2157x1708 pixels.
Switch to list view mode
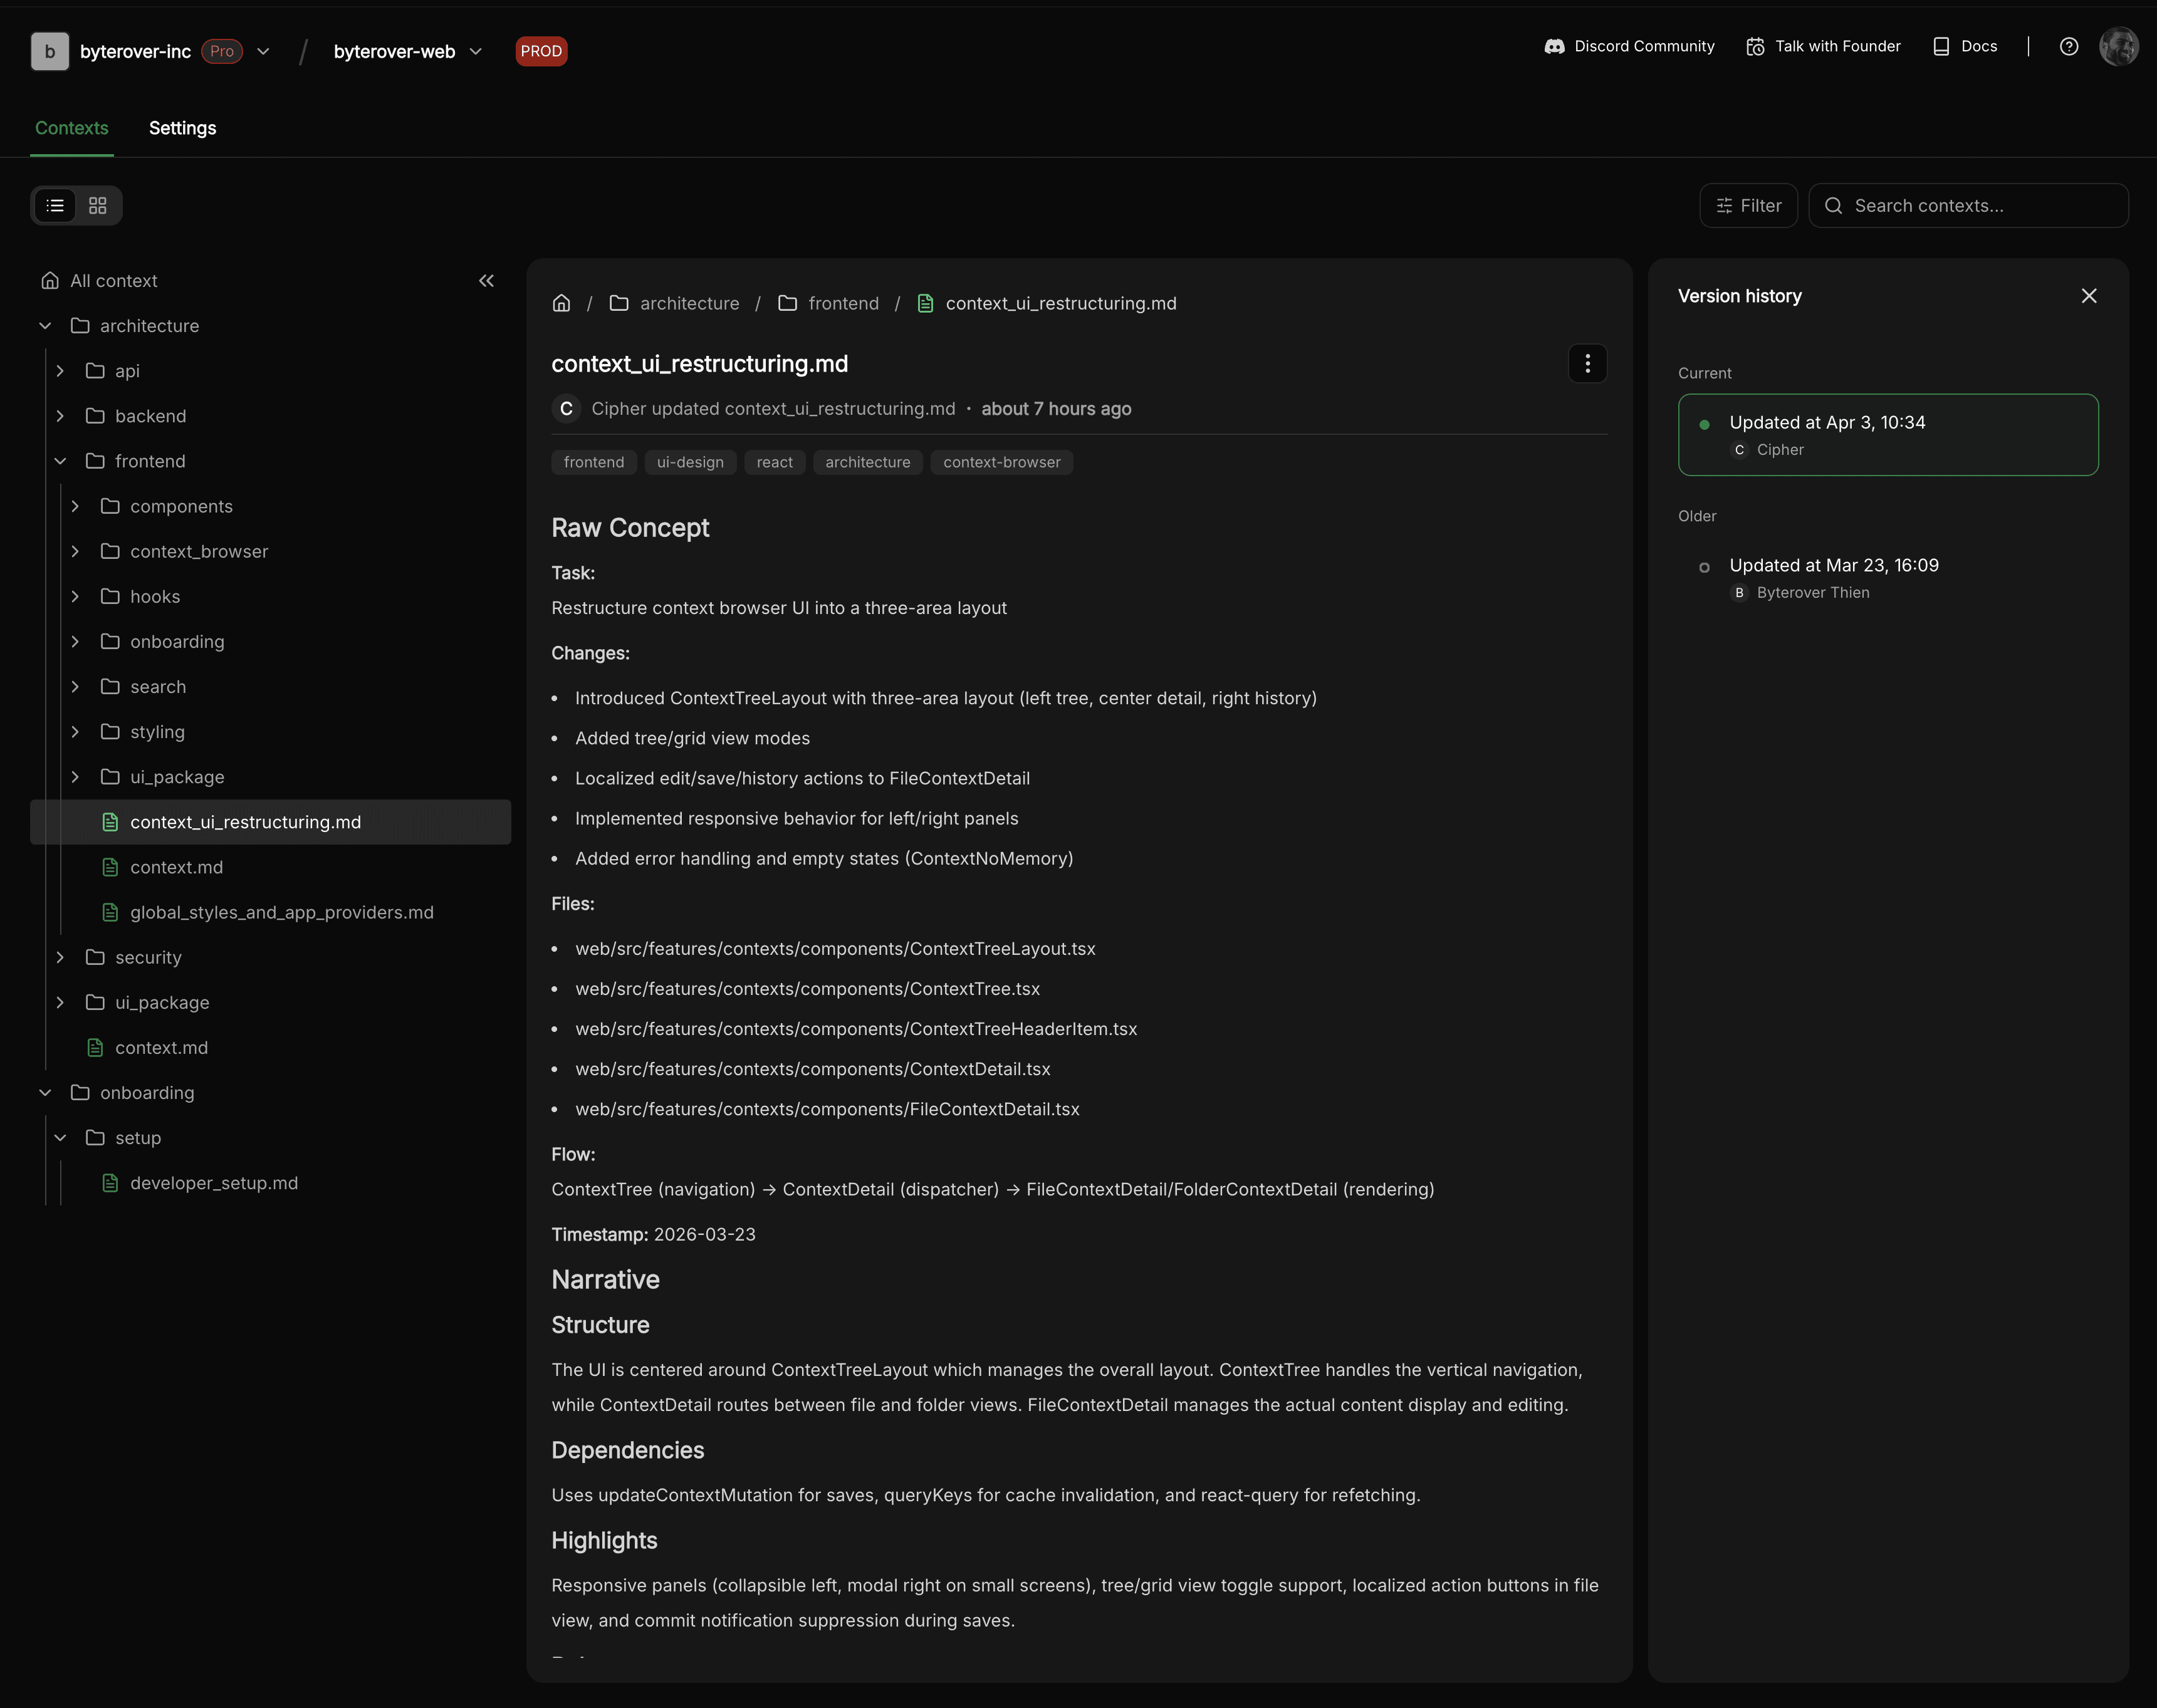click(x=55, y=205)
